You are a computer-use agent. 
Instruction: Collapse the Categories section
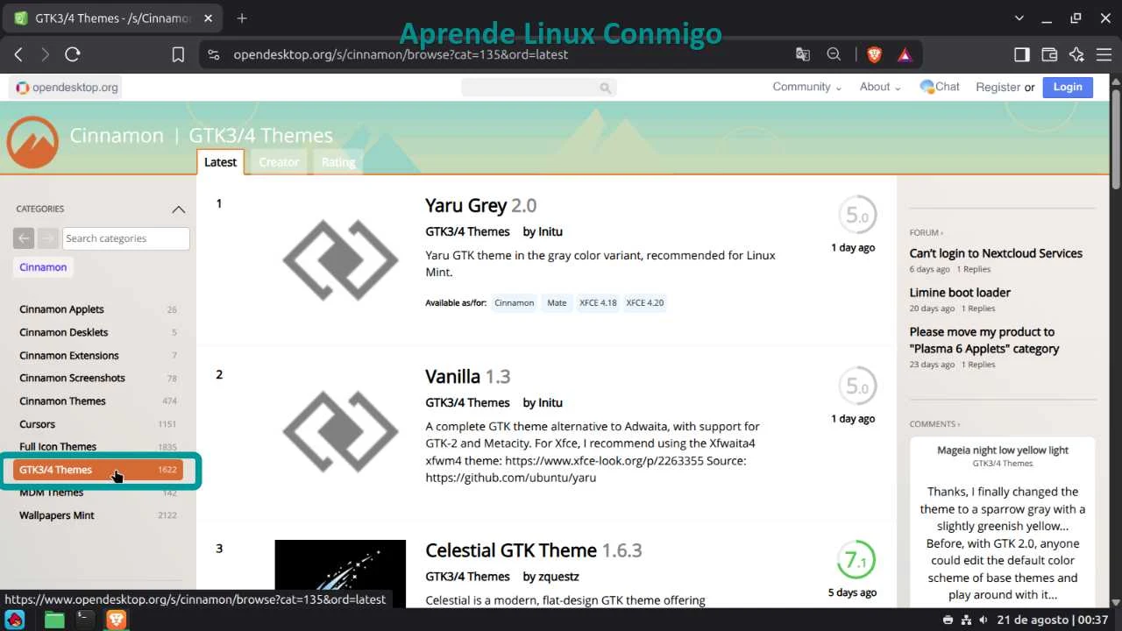tap(179, 209)
